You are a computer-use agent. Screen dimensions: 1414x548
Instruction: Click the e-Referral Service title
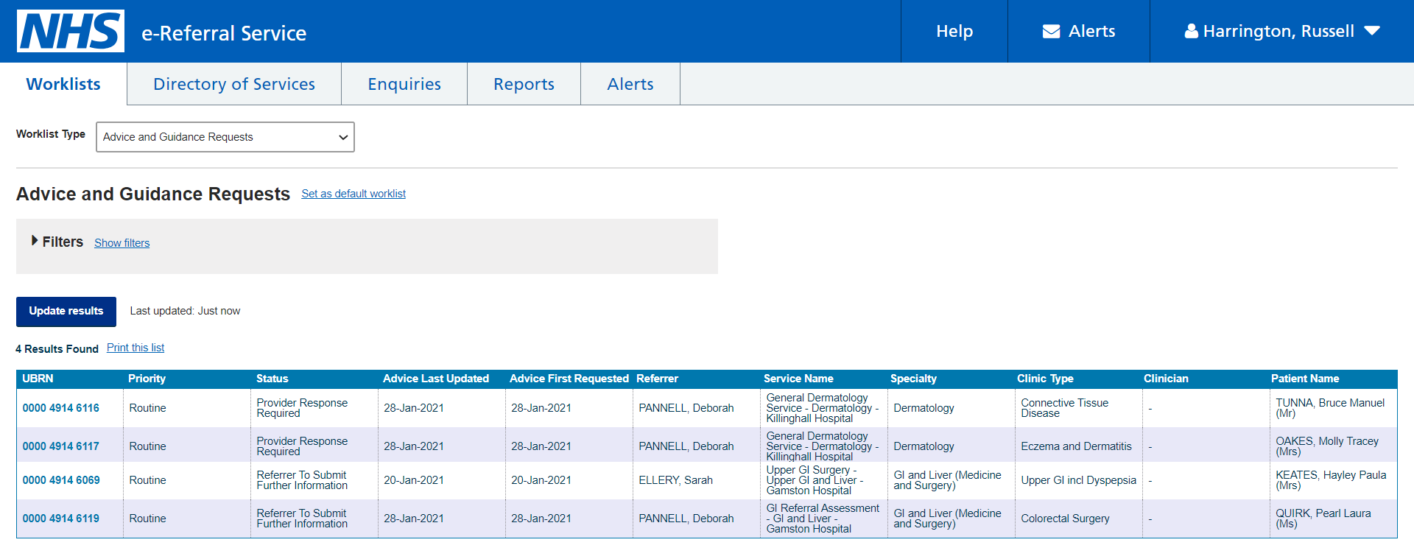click(x=224, y=33)
